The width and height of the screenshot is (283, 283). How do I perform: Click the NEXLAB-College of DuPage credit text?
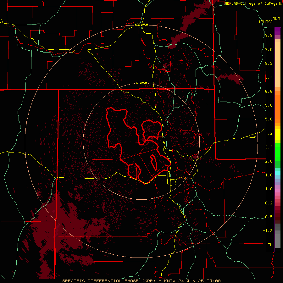[x=252, y=3]
